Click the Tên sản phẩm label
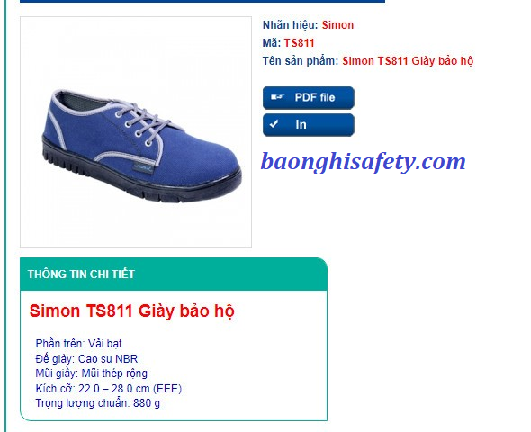The height and width of the screenshot is (432, 531). coord(301,61)
